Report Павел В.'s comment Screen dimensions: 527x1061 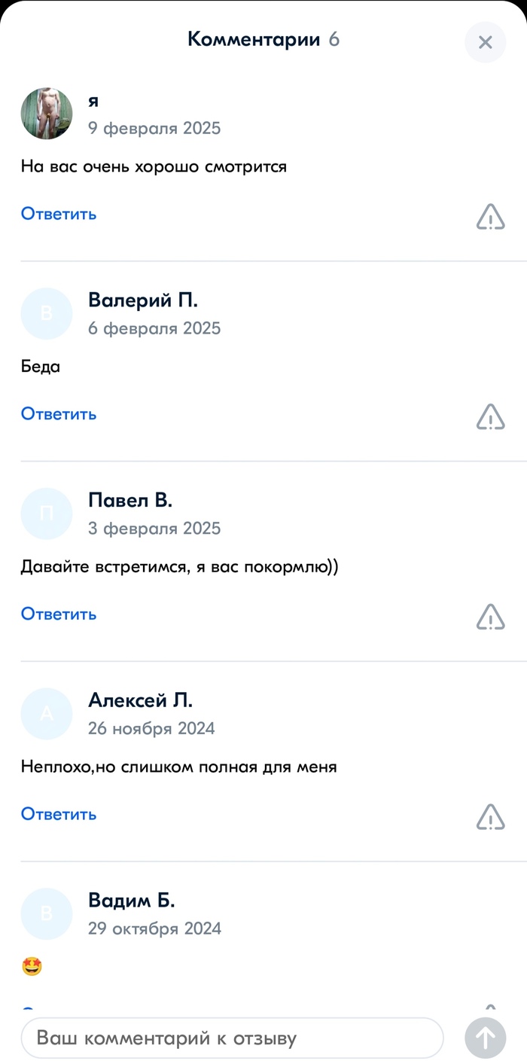pos(490,617)
